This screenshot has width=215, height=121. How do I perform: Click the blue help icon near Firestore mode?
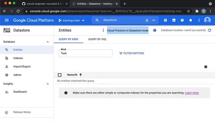click(155, 30)
